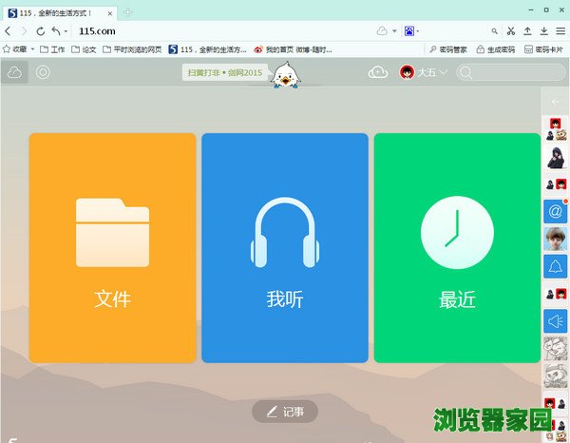
Task: Click the circular target icon beside cloud
Action: pos(43,72)
